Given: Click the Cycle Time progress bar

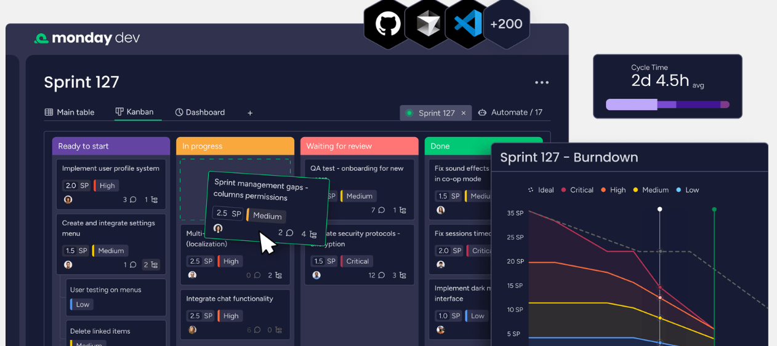Looking at the screenshot, I should 667,105.
